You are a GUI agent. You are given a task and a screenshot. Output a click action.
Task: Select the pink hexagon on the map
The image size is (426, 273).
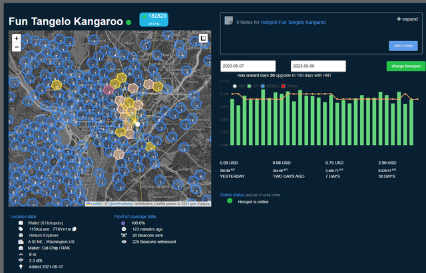(x=108, y=90)
